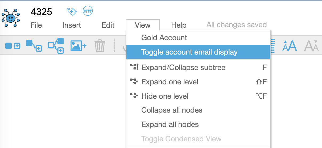Insert image toolbar icon

click(78, 46)
